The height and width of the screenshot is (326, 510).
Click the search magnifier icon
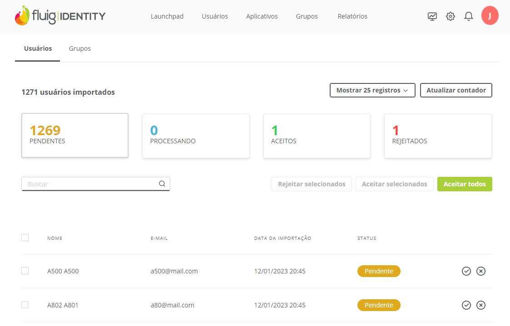pyautogui.click(x=162, y=184)
